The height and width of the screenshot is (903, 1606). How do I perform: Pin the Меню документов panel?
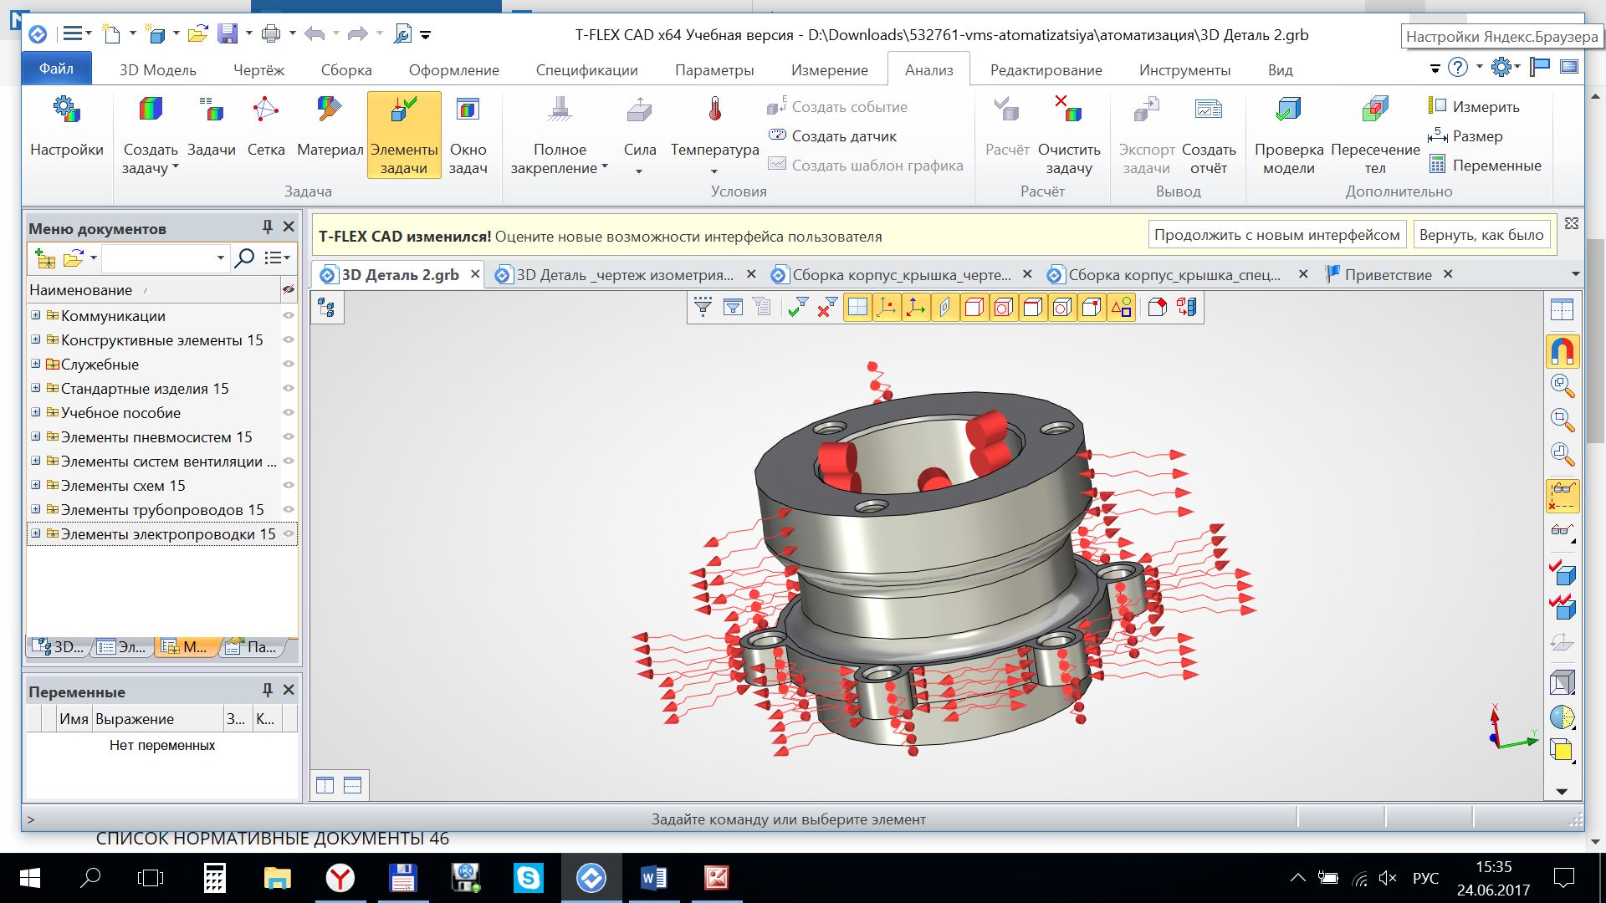coord(268,227)
